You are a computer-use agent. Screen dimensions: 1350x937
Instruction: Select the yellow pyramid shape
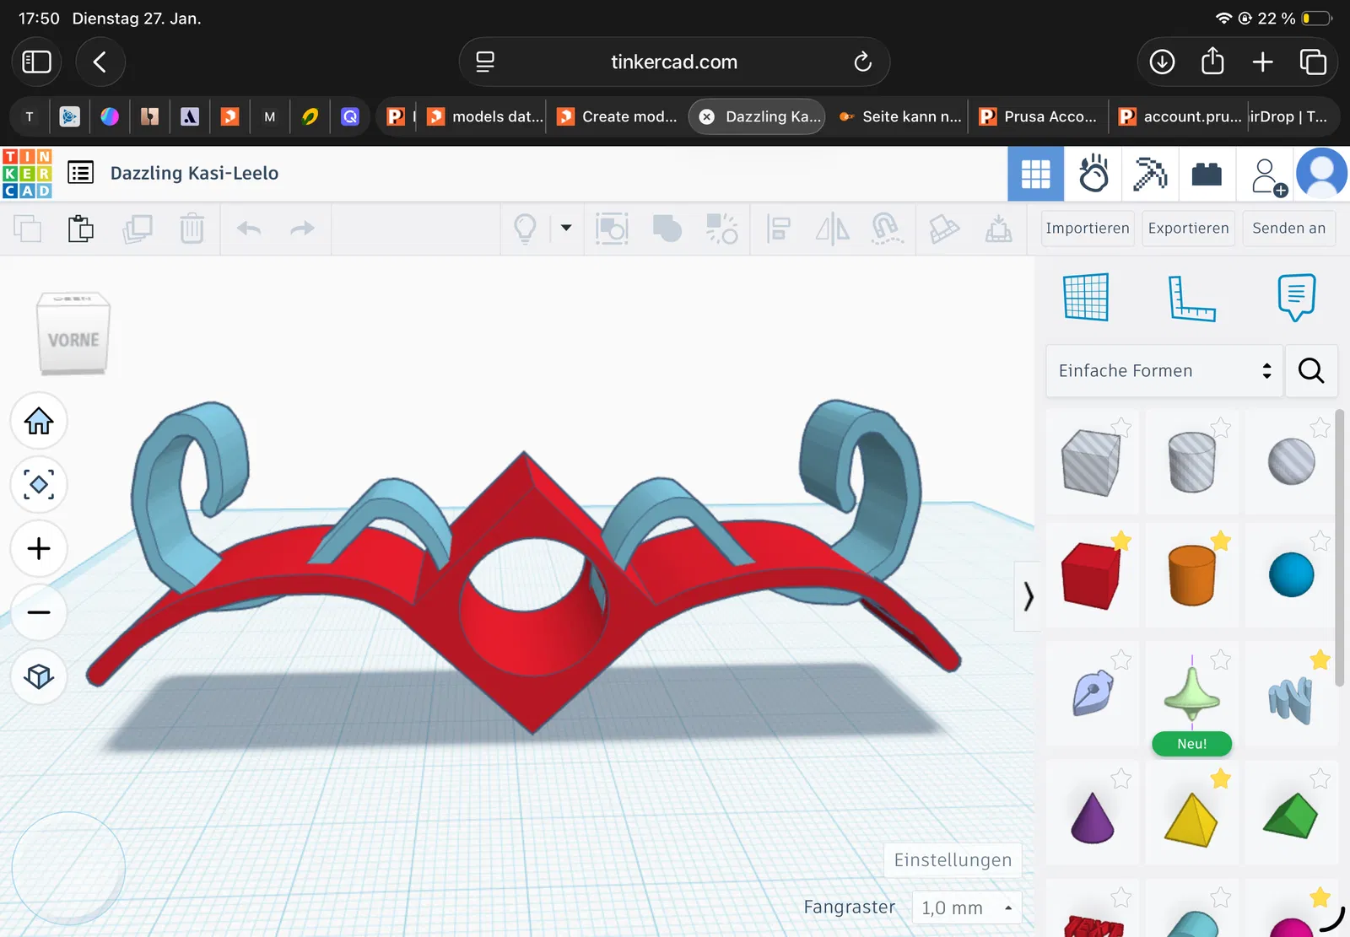[x=1191, y=819]
